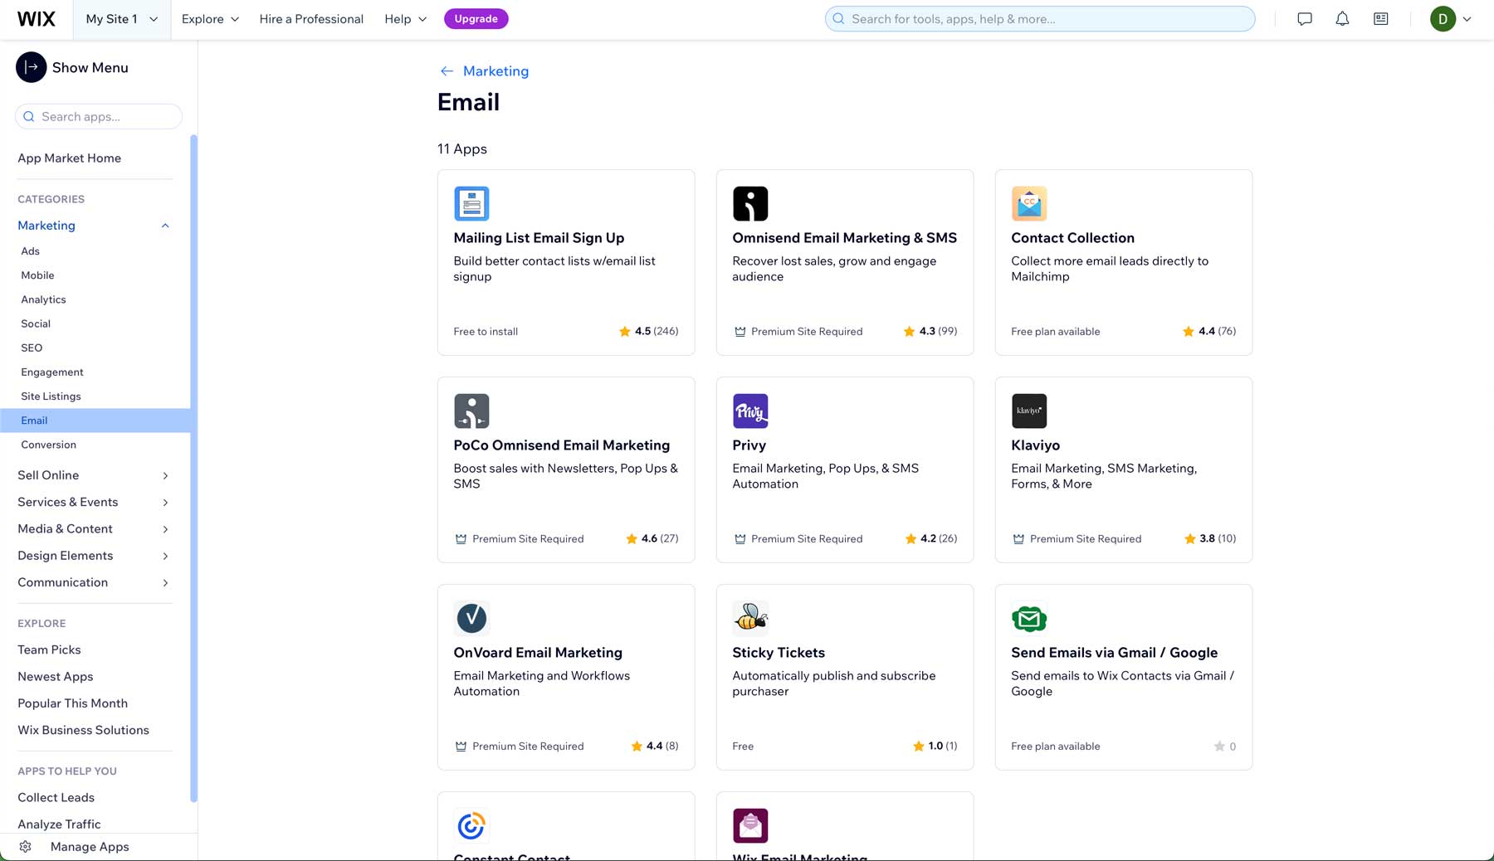The height and width of the screenshot is (861, 1494).
Task: Click the Send Emails via Gmail envelope icon
Action: tap(1029, 618)
